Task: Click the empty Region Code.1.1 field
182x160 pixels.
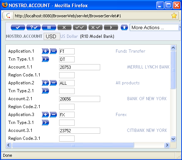Action: point(67,75)
